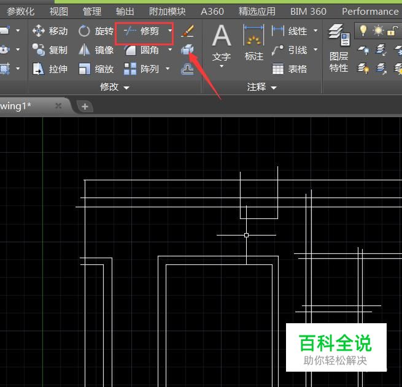Toggle the layer lightbulb on/off icon

363,31
